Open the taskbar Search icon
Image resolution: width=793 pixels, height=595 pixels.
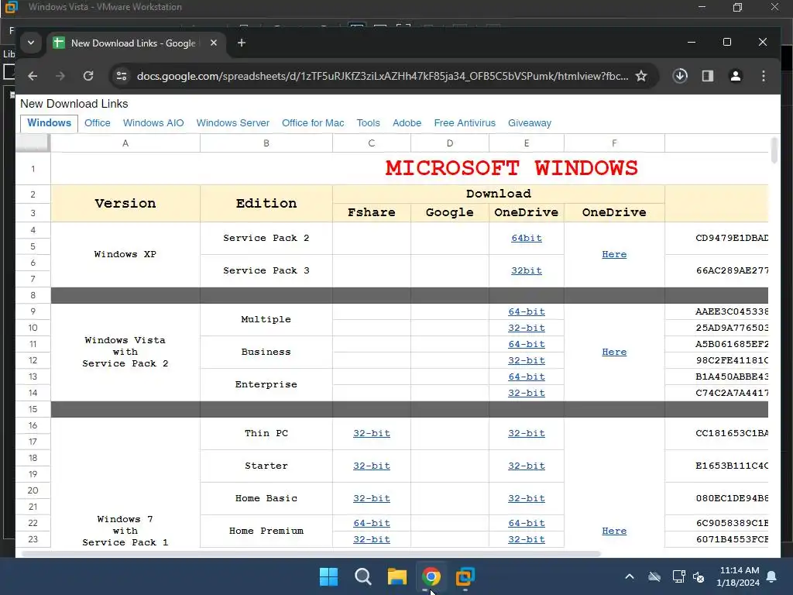pos(363,576)
